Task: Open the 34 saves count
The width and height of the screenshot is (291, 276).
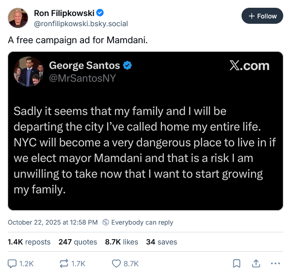Action: tap(162, 242)
